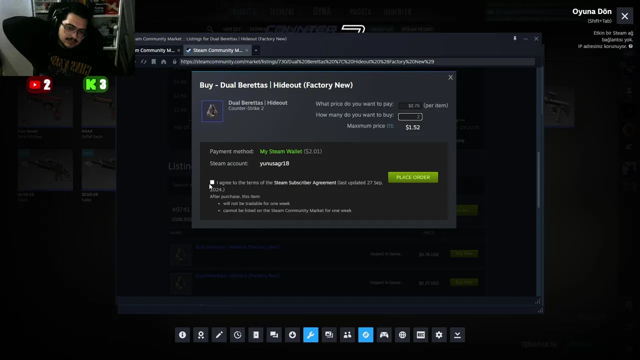This screenshot has height=360, width=640.
Task: Click Inspect in Game for the $0.77 listing
Action: pos(386,282)
